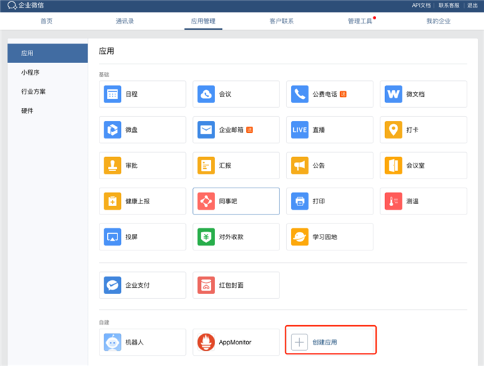
Task: Open the 管理工具 tab
Action: 360,21
